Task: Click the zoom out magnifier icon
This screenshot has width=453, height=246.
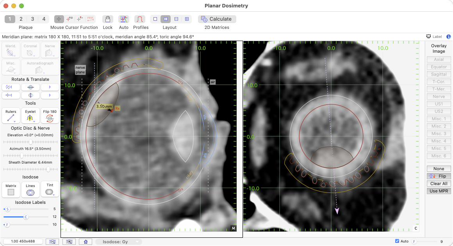Action: tap(52, 242)
